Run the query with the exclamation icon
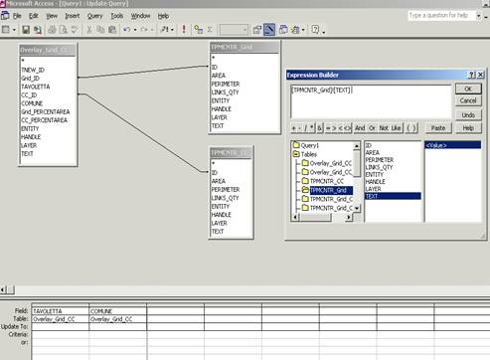 click(x=184, y=30)
